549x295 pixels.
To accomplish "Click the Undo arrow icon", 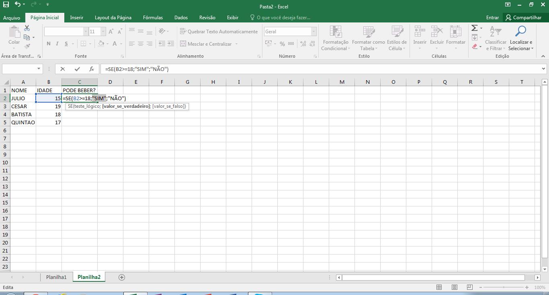I will coord(18,5).
